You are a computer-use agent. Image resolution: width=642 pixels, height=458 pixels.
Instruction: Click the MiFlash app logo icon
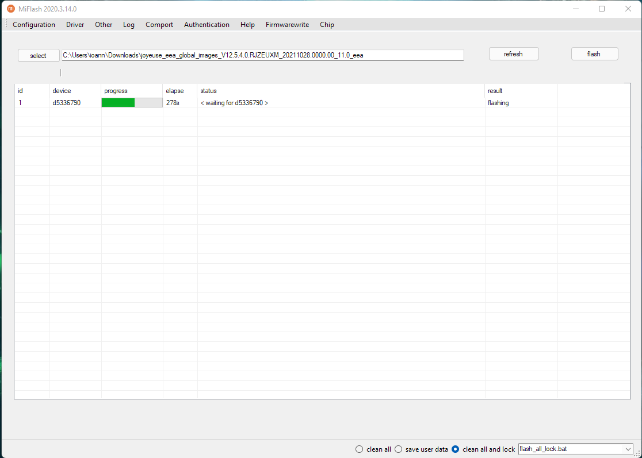[x=11, y=9]
